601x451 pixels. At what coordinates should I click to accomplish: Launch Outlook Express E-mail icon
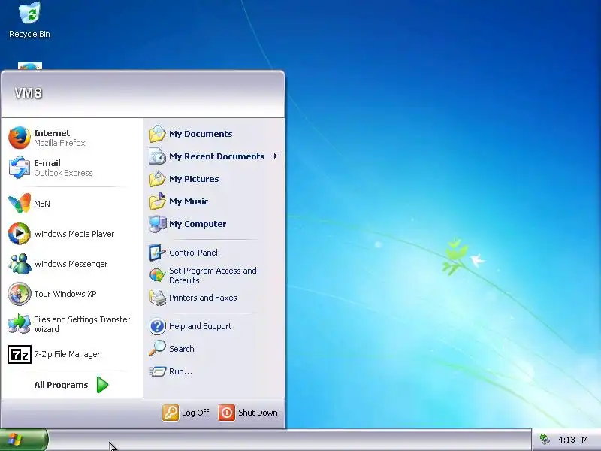(20, 167)
